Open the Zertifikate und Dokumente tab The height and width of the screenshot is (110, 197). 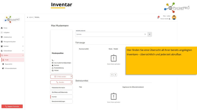[61, 92]
